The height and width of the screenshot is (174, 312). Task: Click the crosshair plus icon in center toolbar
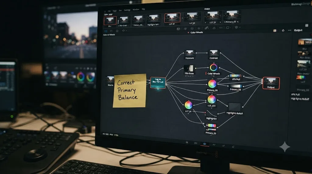click(x=199, y=28)
